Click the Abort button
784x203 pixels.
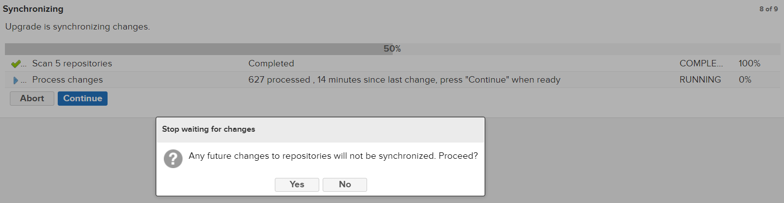[x=32, y=98]
